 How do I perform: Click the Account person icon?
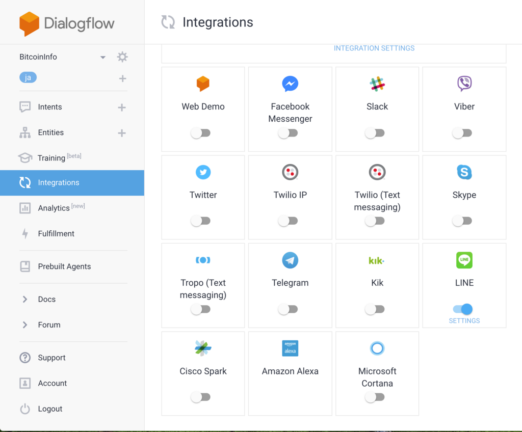click(x=25, y=384)
